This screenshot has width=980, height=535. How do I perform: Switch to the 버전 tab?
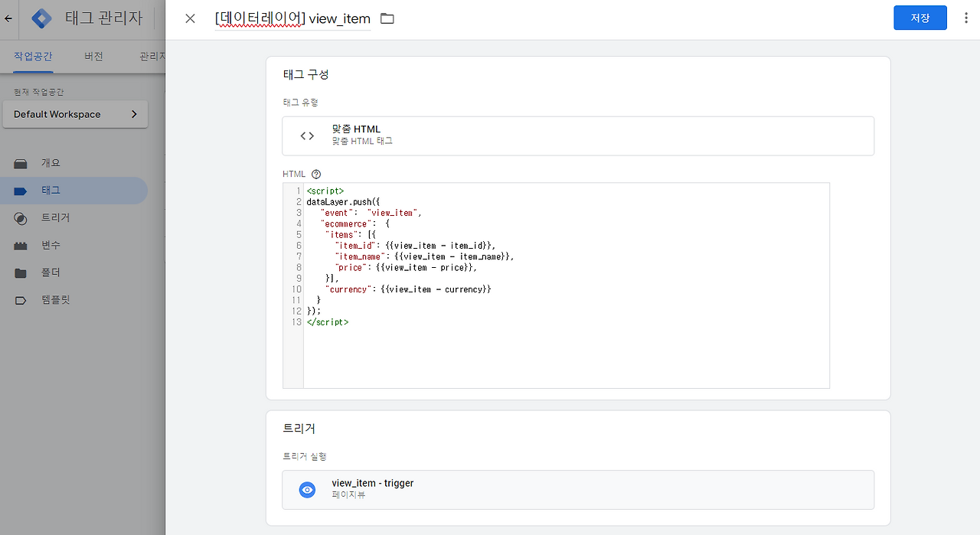93,56
